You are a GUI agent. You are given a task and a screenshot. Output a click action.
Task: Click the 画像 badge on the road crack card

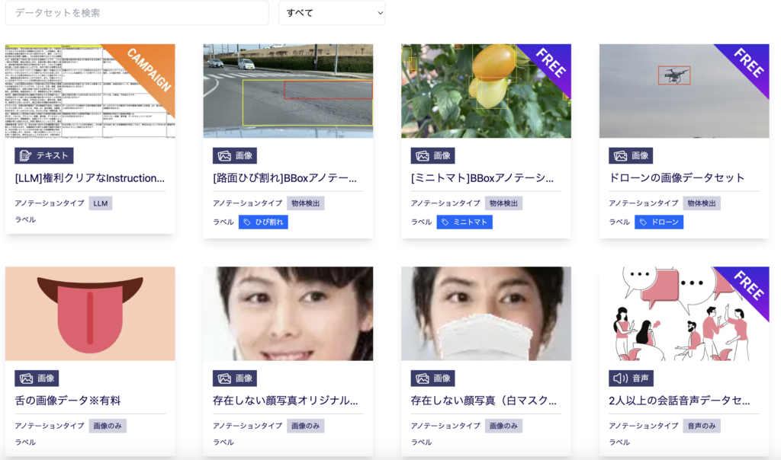click(235, 155)
